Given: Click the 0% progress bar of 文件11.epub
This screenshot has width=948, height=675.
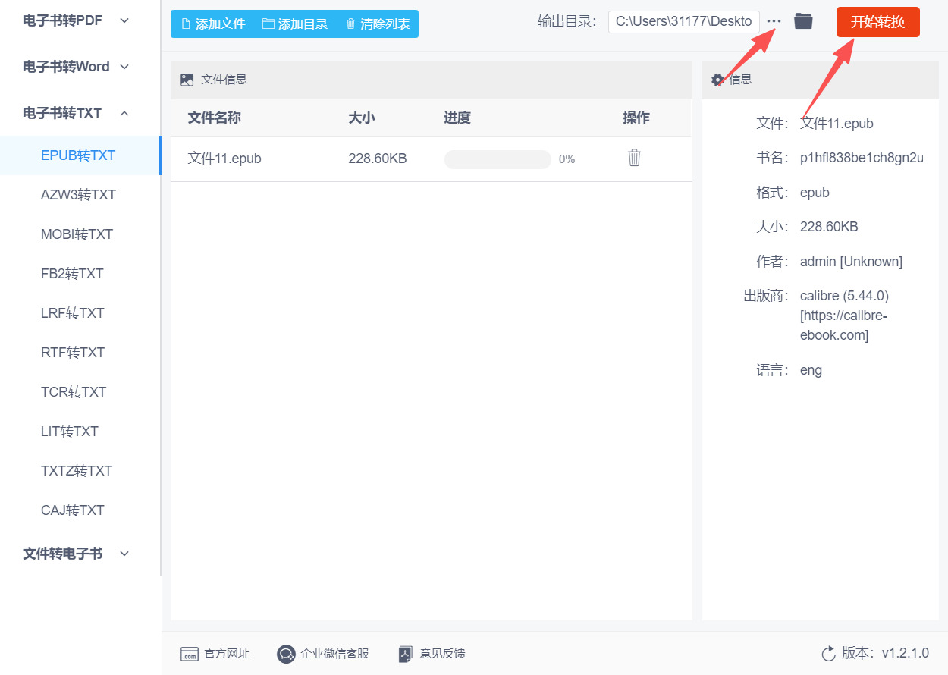Looking at the screenshot, I should click(498, 159).
